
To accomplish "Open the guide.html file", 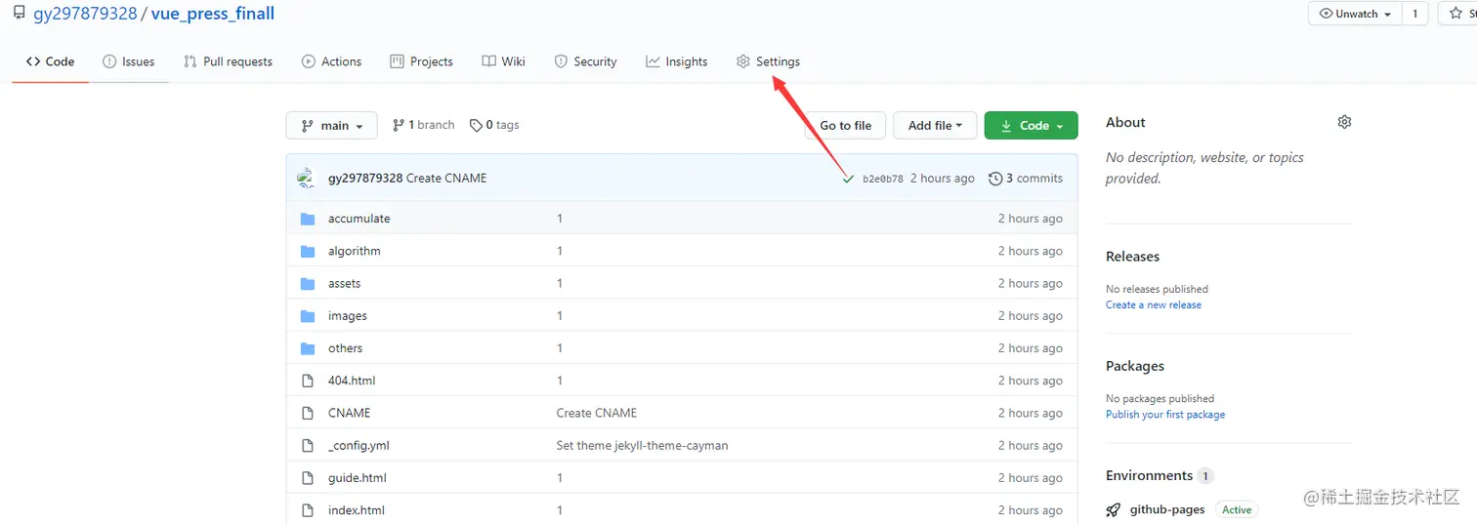I will click(357, 478).
